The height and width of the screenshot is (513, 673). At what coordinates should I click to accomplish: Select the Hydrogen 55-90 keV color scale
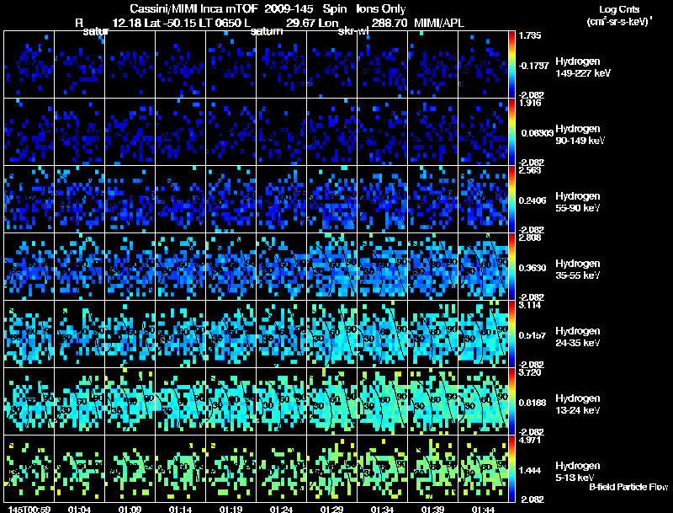pos(513,199)
